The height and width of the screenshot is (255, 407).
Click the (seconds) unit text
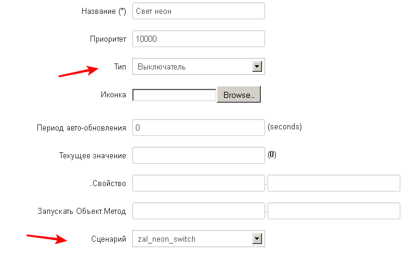coord(285,127)
